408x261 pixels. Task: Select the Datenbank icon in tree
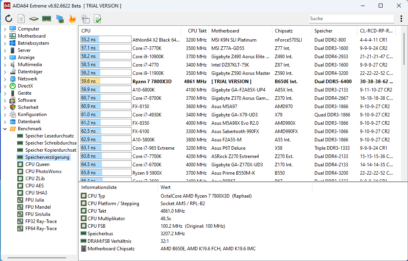13,122
